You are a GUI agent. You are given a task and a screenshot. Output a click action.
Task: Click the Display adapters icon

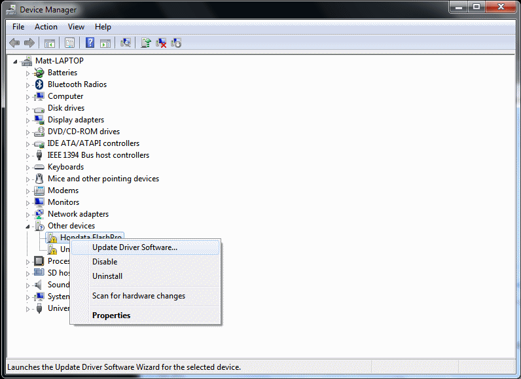tap(39, 120)
